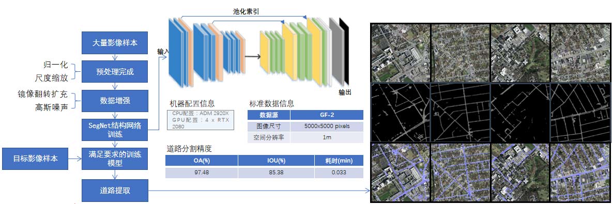The width and height of the screenshot is (612, 204).
Task: Open the bottom-right road overlay thumbnail
Action: click(x=579, y=171)
